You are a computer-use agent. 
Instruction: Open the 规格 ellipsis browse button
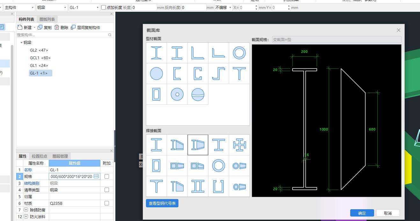96,176
